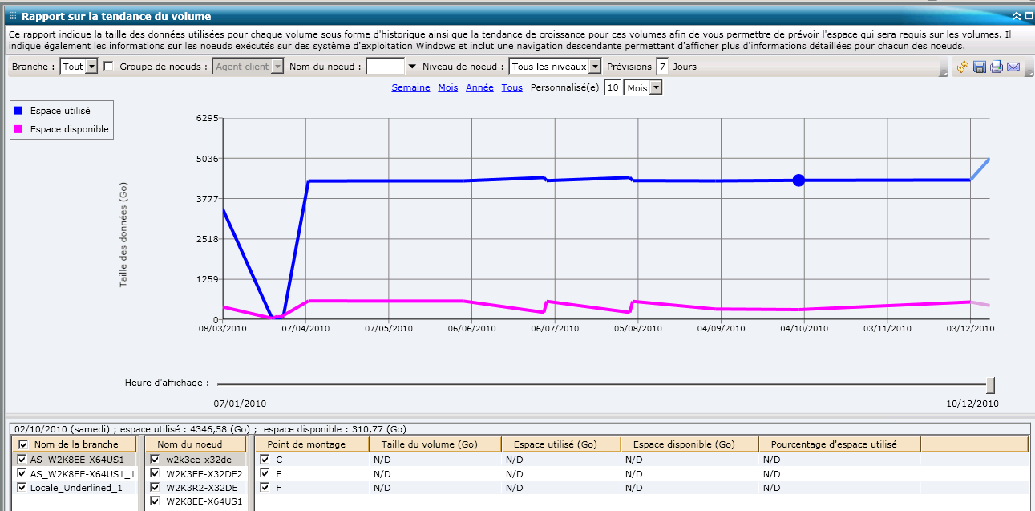
Task: Show the Année time range
Action: tap(479, 87)
